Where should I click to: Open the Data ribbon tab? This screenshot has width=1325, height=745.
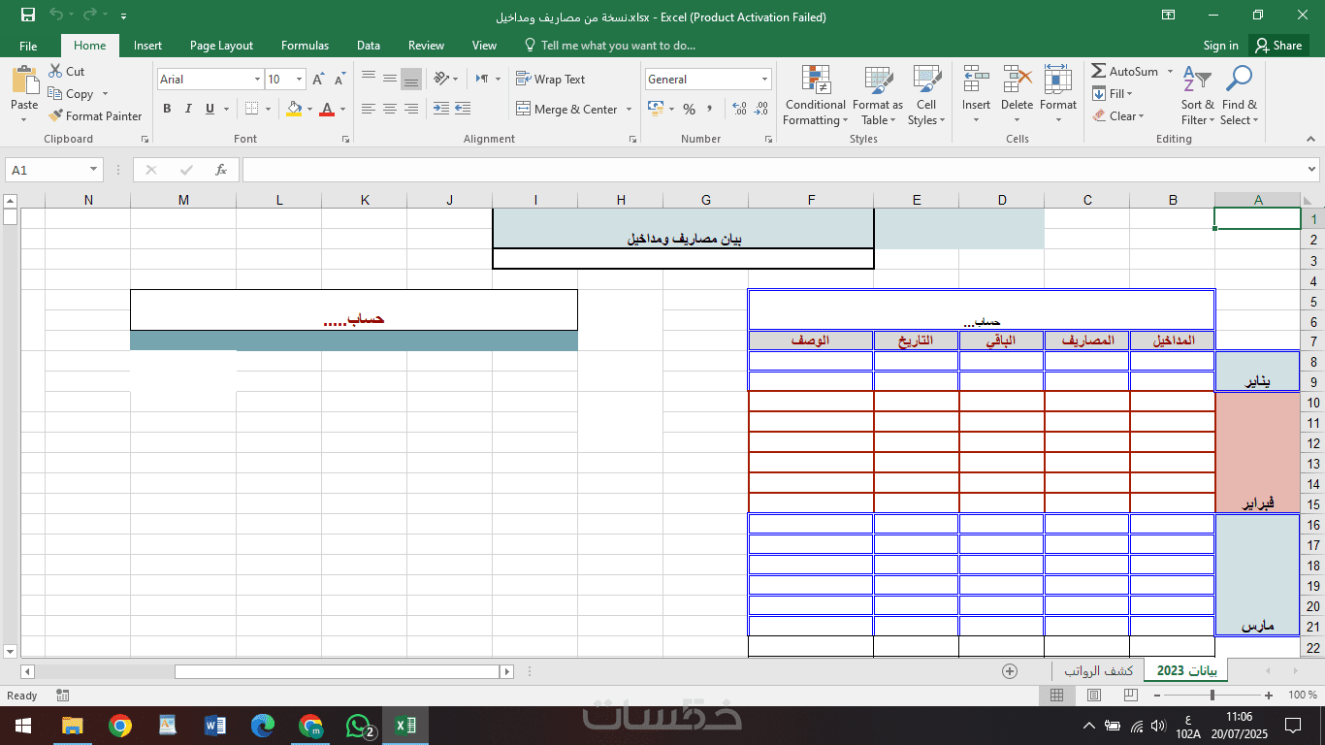click(x=369, y=46)
